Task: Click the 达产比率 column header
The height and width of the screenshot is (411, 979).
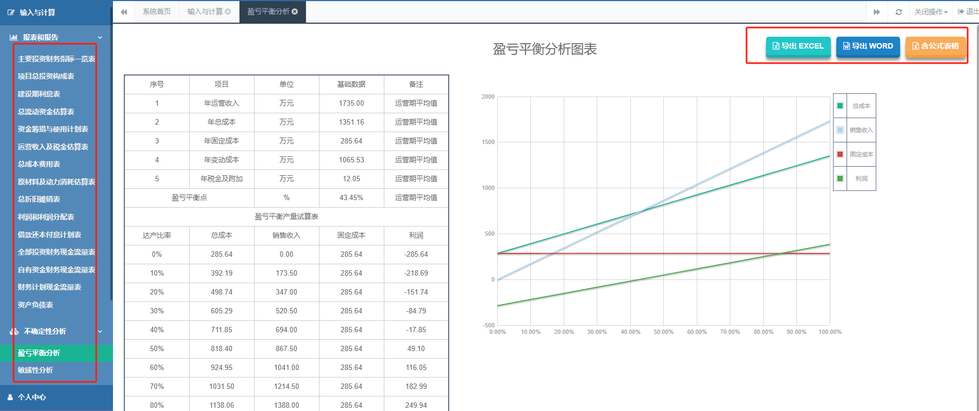Action: click(157, 236)
